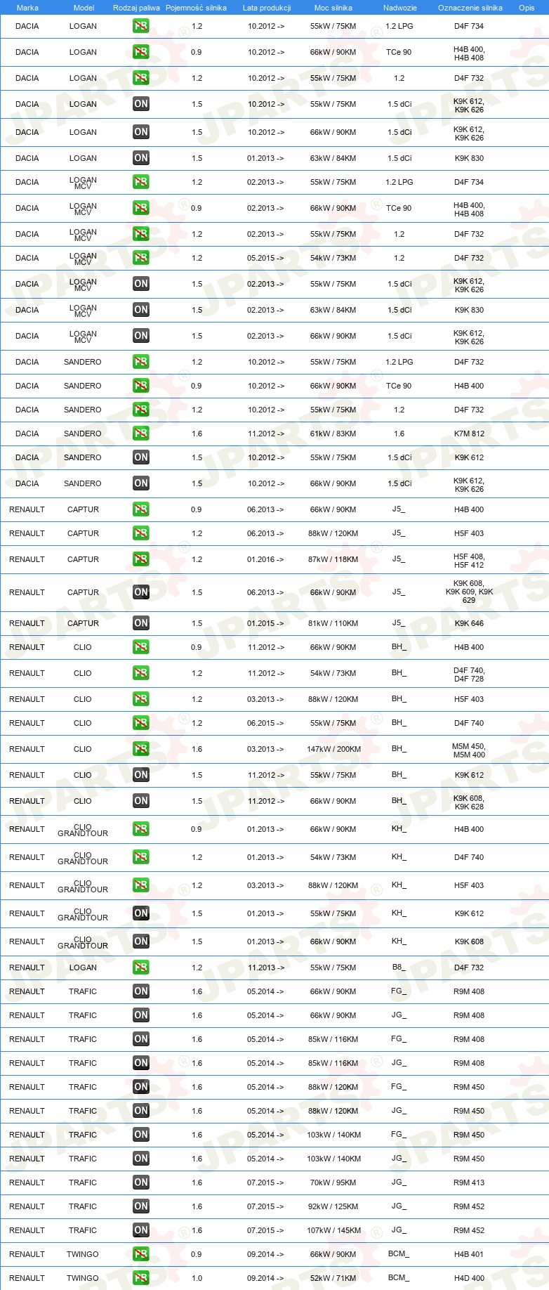Click the 'Oznaczenie silnika' column header
The height and width of the screenshot is (1290, 549).
(470, 8)
